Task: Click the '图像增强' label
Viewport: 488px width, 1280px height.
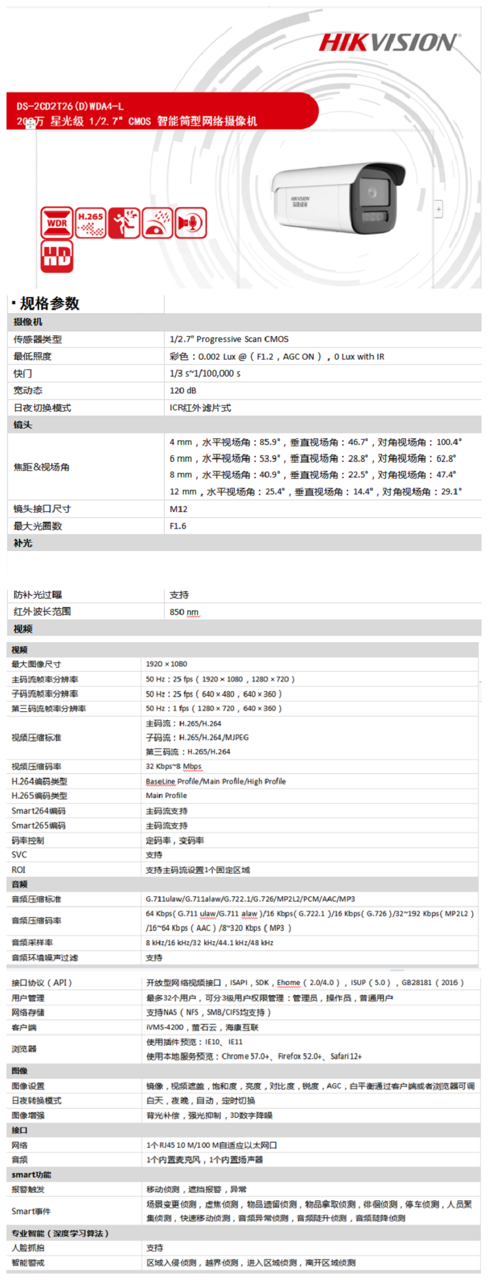Action: (28, 1115)
